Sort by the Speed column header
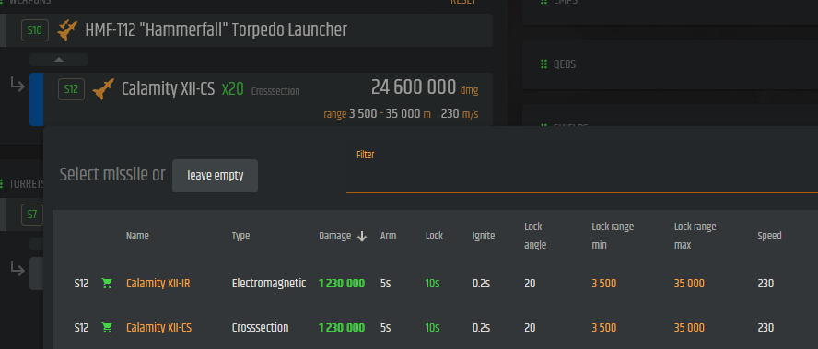Viewport: 818px width, 349px height. (769, 236)
